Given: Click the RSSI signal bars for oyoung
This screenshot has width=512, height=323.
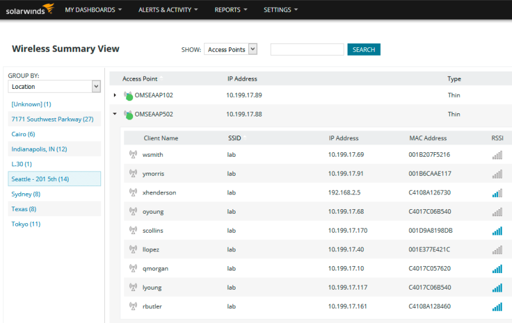Looking at the screenshot, I should coord(497,212).
